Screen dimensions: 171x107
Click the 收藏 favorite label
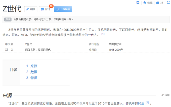150,3
